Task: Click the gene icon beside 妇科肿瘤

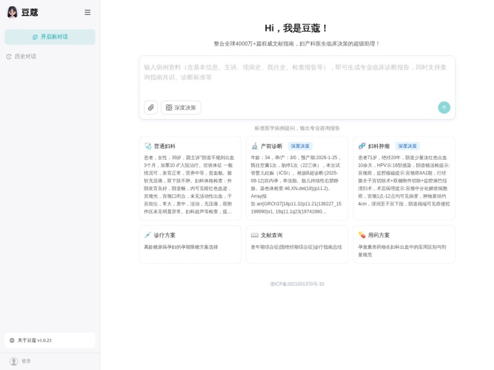Action: click(x=362, y=146)
